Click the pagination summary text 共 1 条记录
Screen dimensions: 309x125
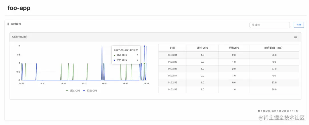265,111
